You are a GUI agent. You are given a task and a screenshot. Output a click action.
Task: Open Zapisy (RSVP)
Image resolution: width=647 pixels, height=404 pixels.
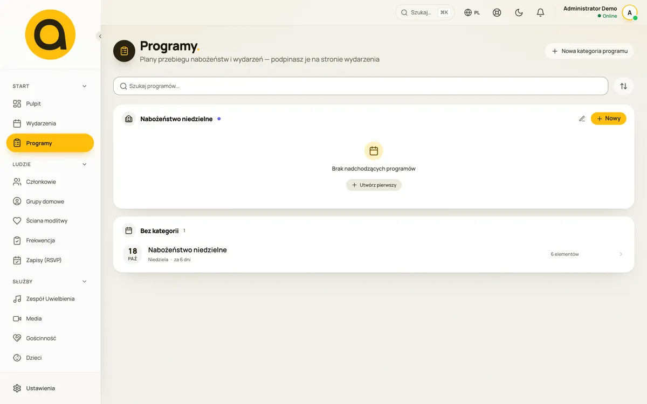click(x=50, y=260)
